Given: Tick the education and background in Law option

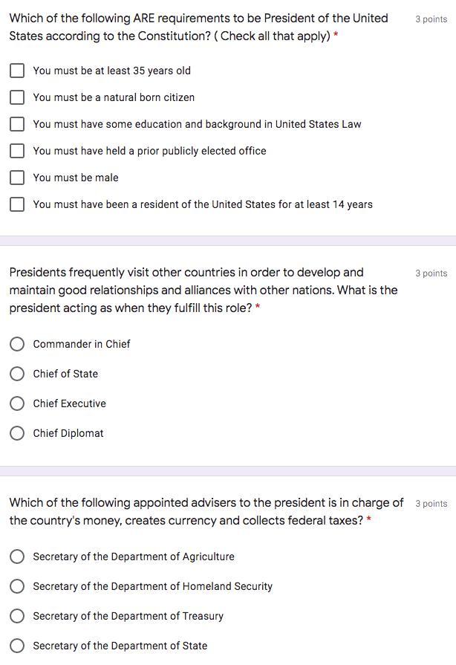Looking at the screenshot, I should pyautogui.click(x=17, y=124).
